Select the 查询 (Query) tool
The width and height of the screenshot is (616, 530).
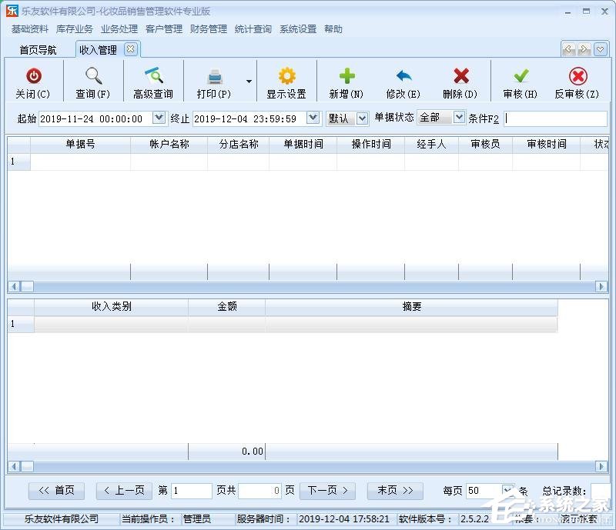92,80
